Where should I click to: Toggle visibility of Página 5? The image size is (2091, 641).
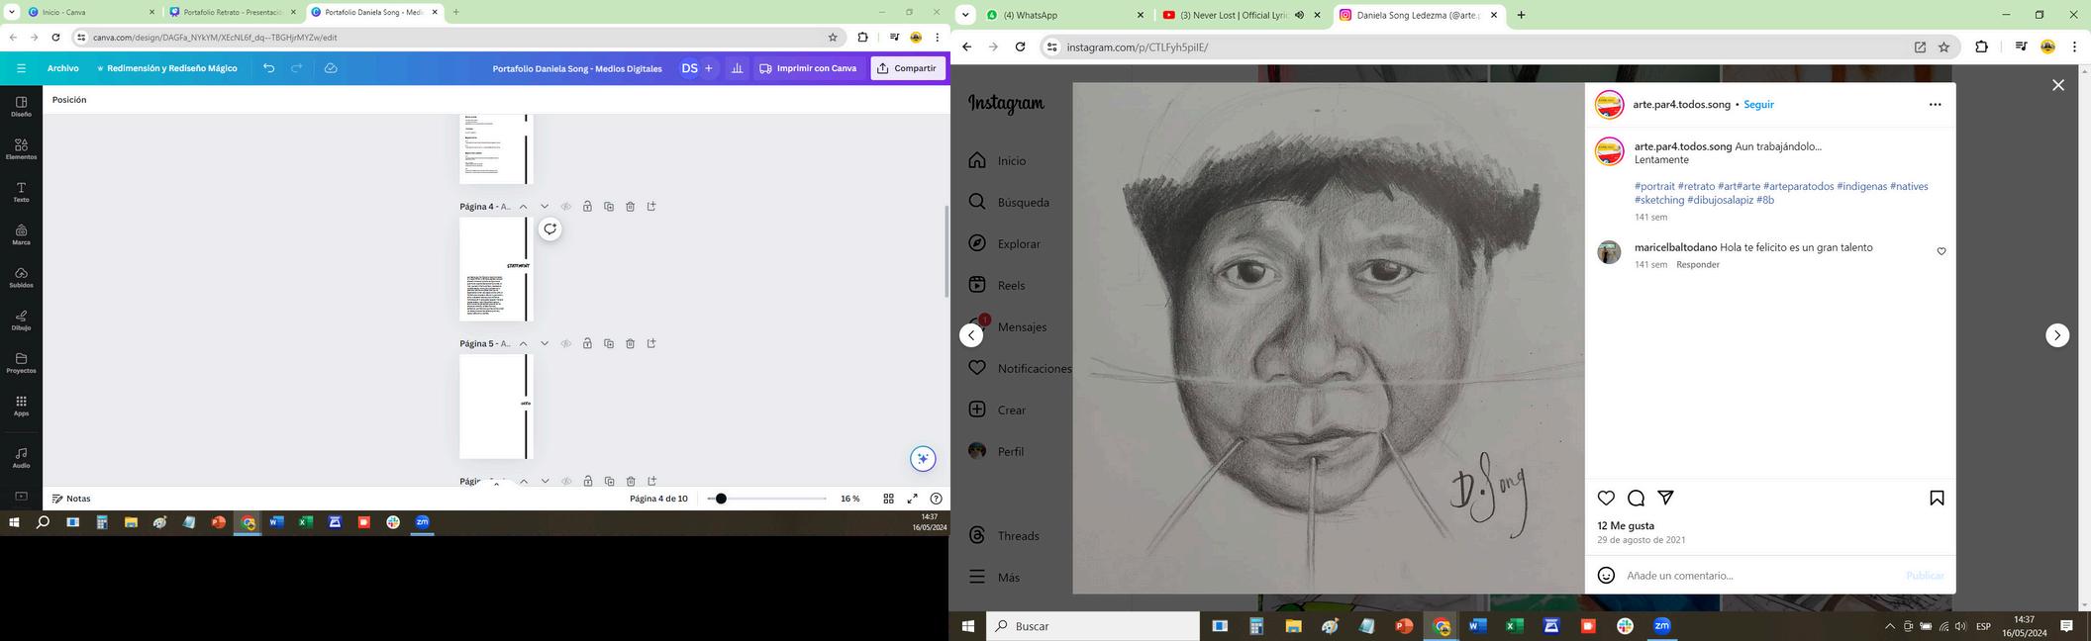point(566,344)
